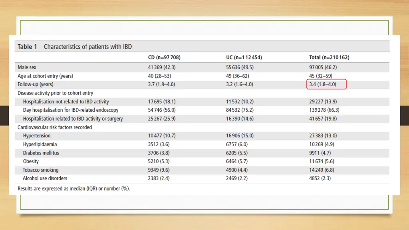The width and height of the screenshot is (409, 230).
Task: Click cell '3.2 (1.6–4.0)'
Action: click(x=240, y=84)
